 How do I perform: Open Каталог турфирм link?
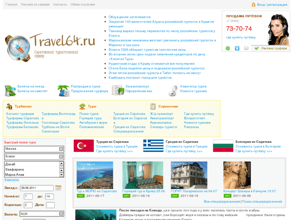[x=20, y=114]
